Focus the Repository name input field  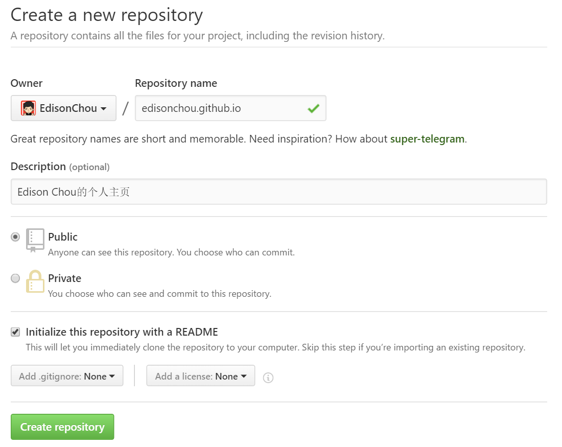pyautogui.click(x=220, y=108)
